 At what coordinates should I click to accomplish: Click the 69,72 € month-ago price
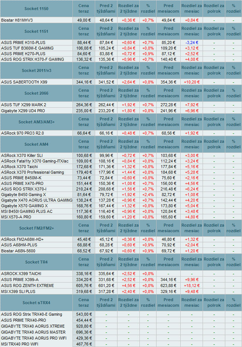click(x=168, y=251)
